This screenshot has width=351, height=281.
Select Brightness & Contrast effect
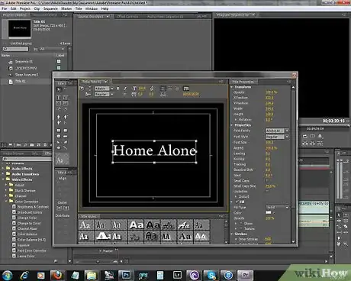[33, 207]
